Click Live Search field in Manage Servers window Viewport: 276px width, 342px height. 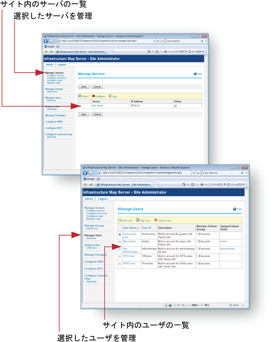pos(183,41)
